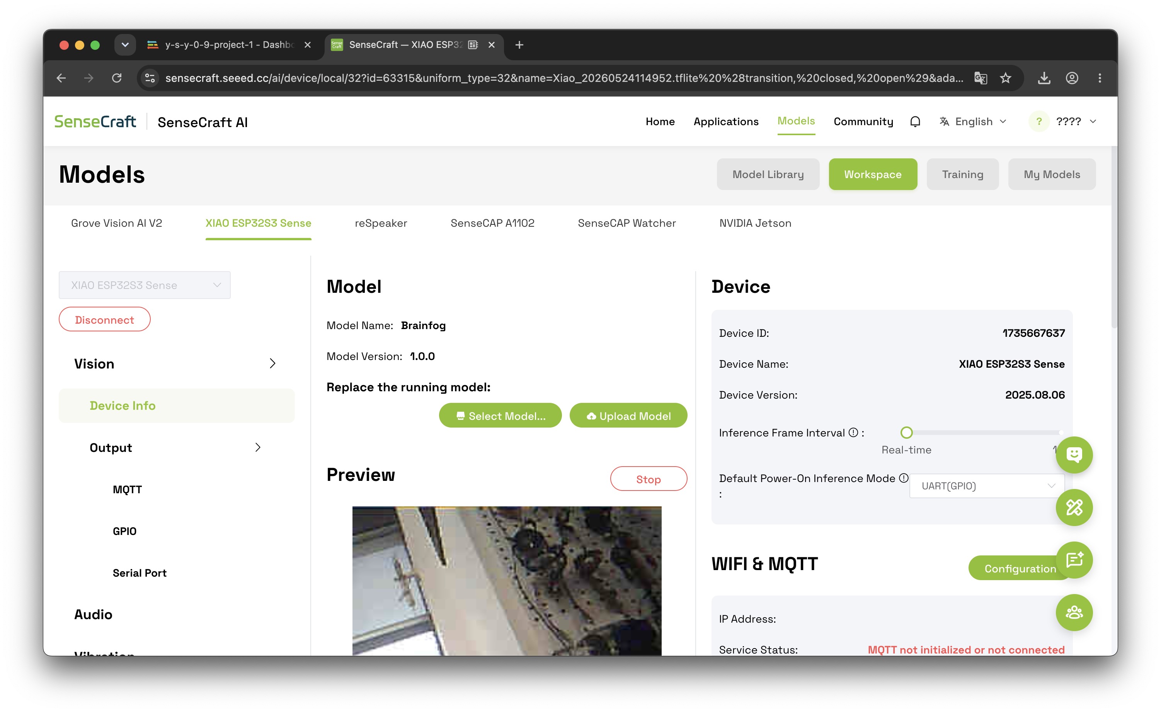Open the Chrome three-dot menu
The width and height of the screenshot is (1161, 713).
(1100, 78)
